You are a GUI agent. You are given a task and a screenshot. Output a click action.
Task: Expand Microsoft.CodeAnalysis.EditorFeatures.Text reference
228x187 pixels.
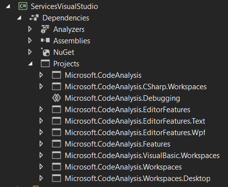point(41,121)
